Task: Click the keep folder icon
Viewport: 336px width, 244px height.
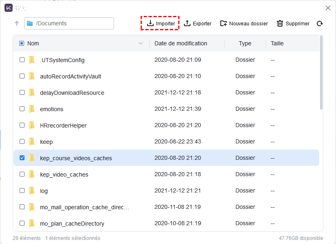Action: point(32,141)
